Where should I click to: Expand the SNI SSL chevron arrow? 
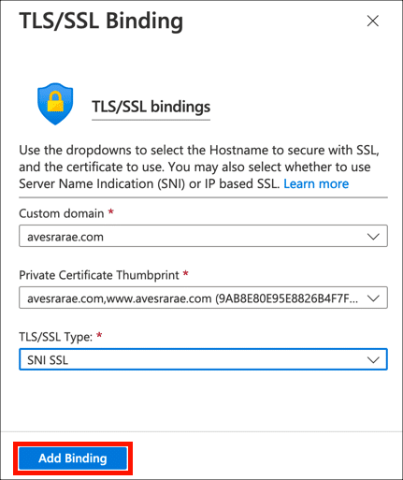point(373,360)
